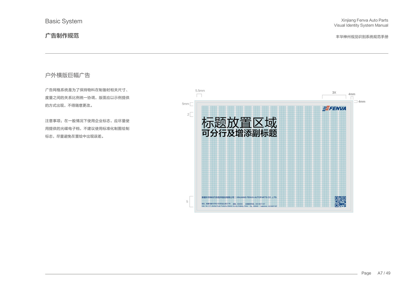Click the paragraph starting '广告网格系统是为了'
Image resolution: width=409 pixels, height=292 pixels.
(87, 98)
